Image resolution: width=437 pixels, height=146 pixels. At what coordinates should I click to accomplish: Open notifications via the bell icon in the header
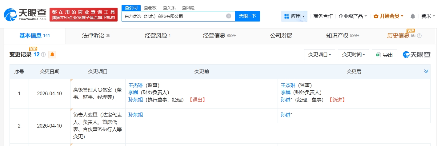tap(413, 16)
